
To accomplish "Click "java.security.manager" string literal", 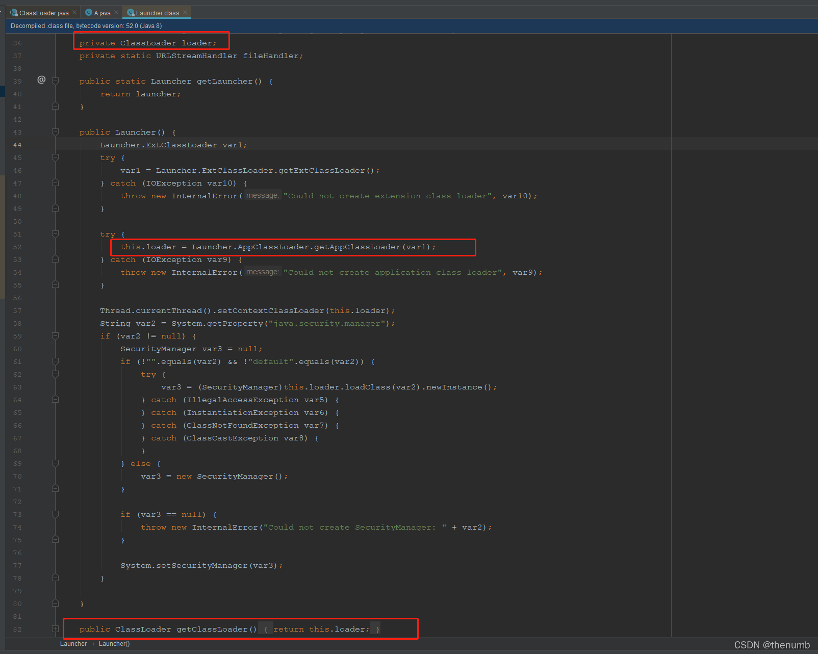I will coord(326,324).
